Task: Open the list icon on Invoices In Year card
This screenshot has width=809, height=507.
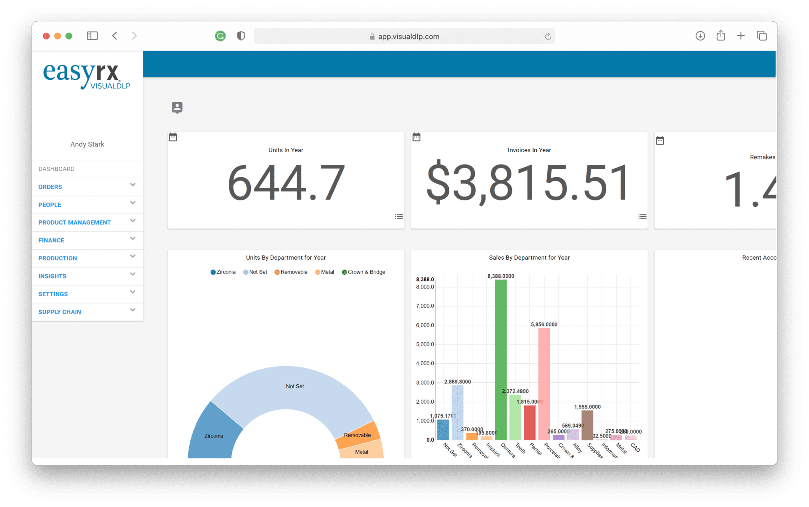Action: click(642, 217)
